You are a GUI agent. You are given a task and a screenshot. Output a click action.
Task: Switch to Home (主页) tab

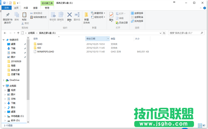[16, 8]
